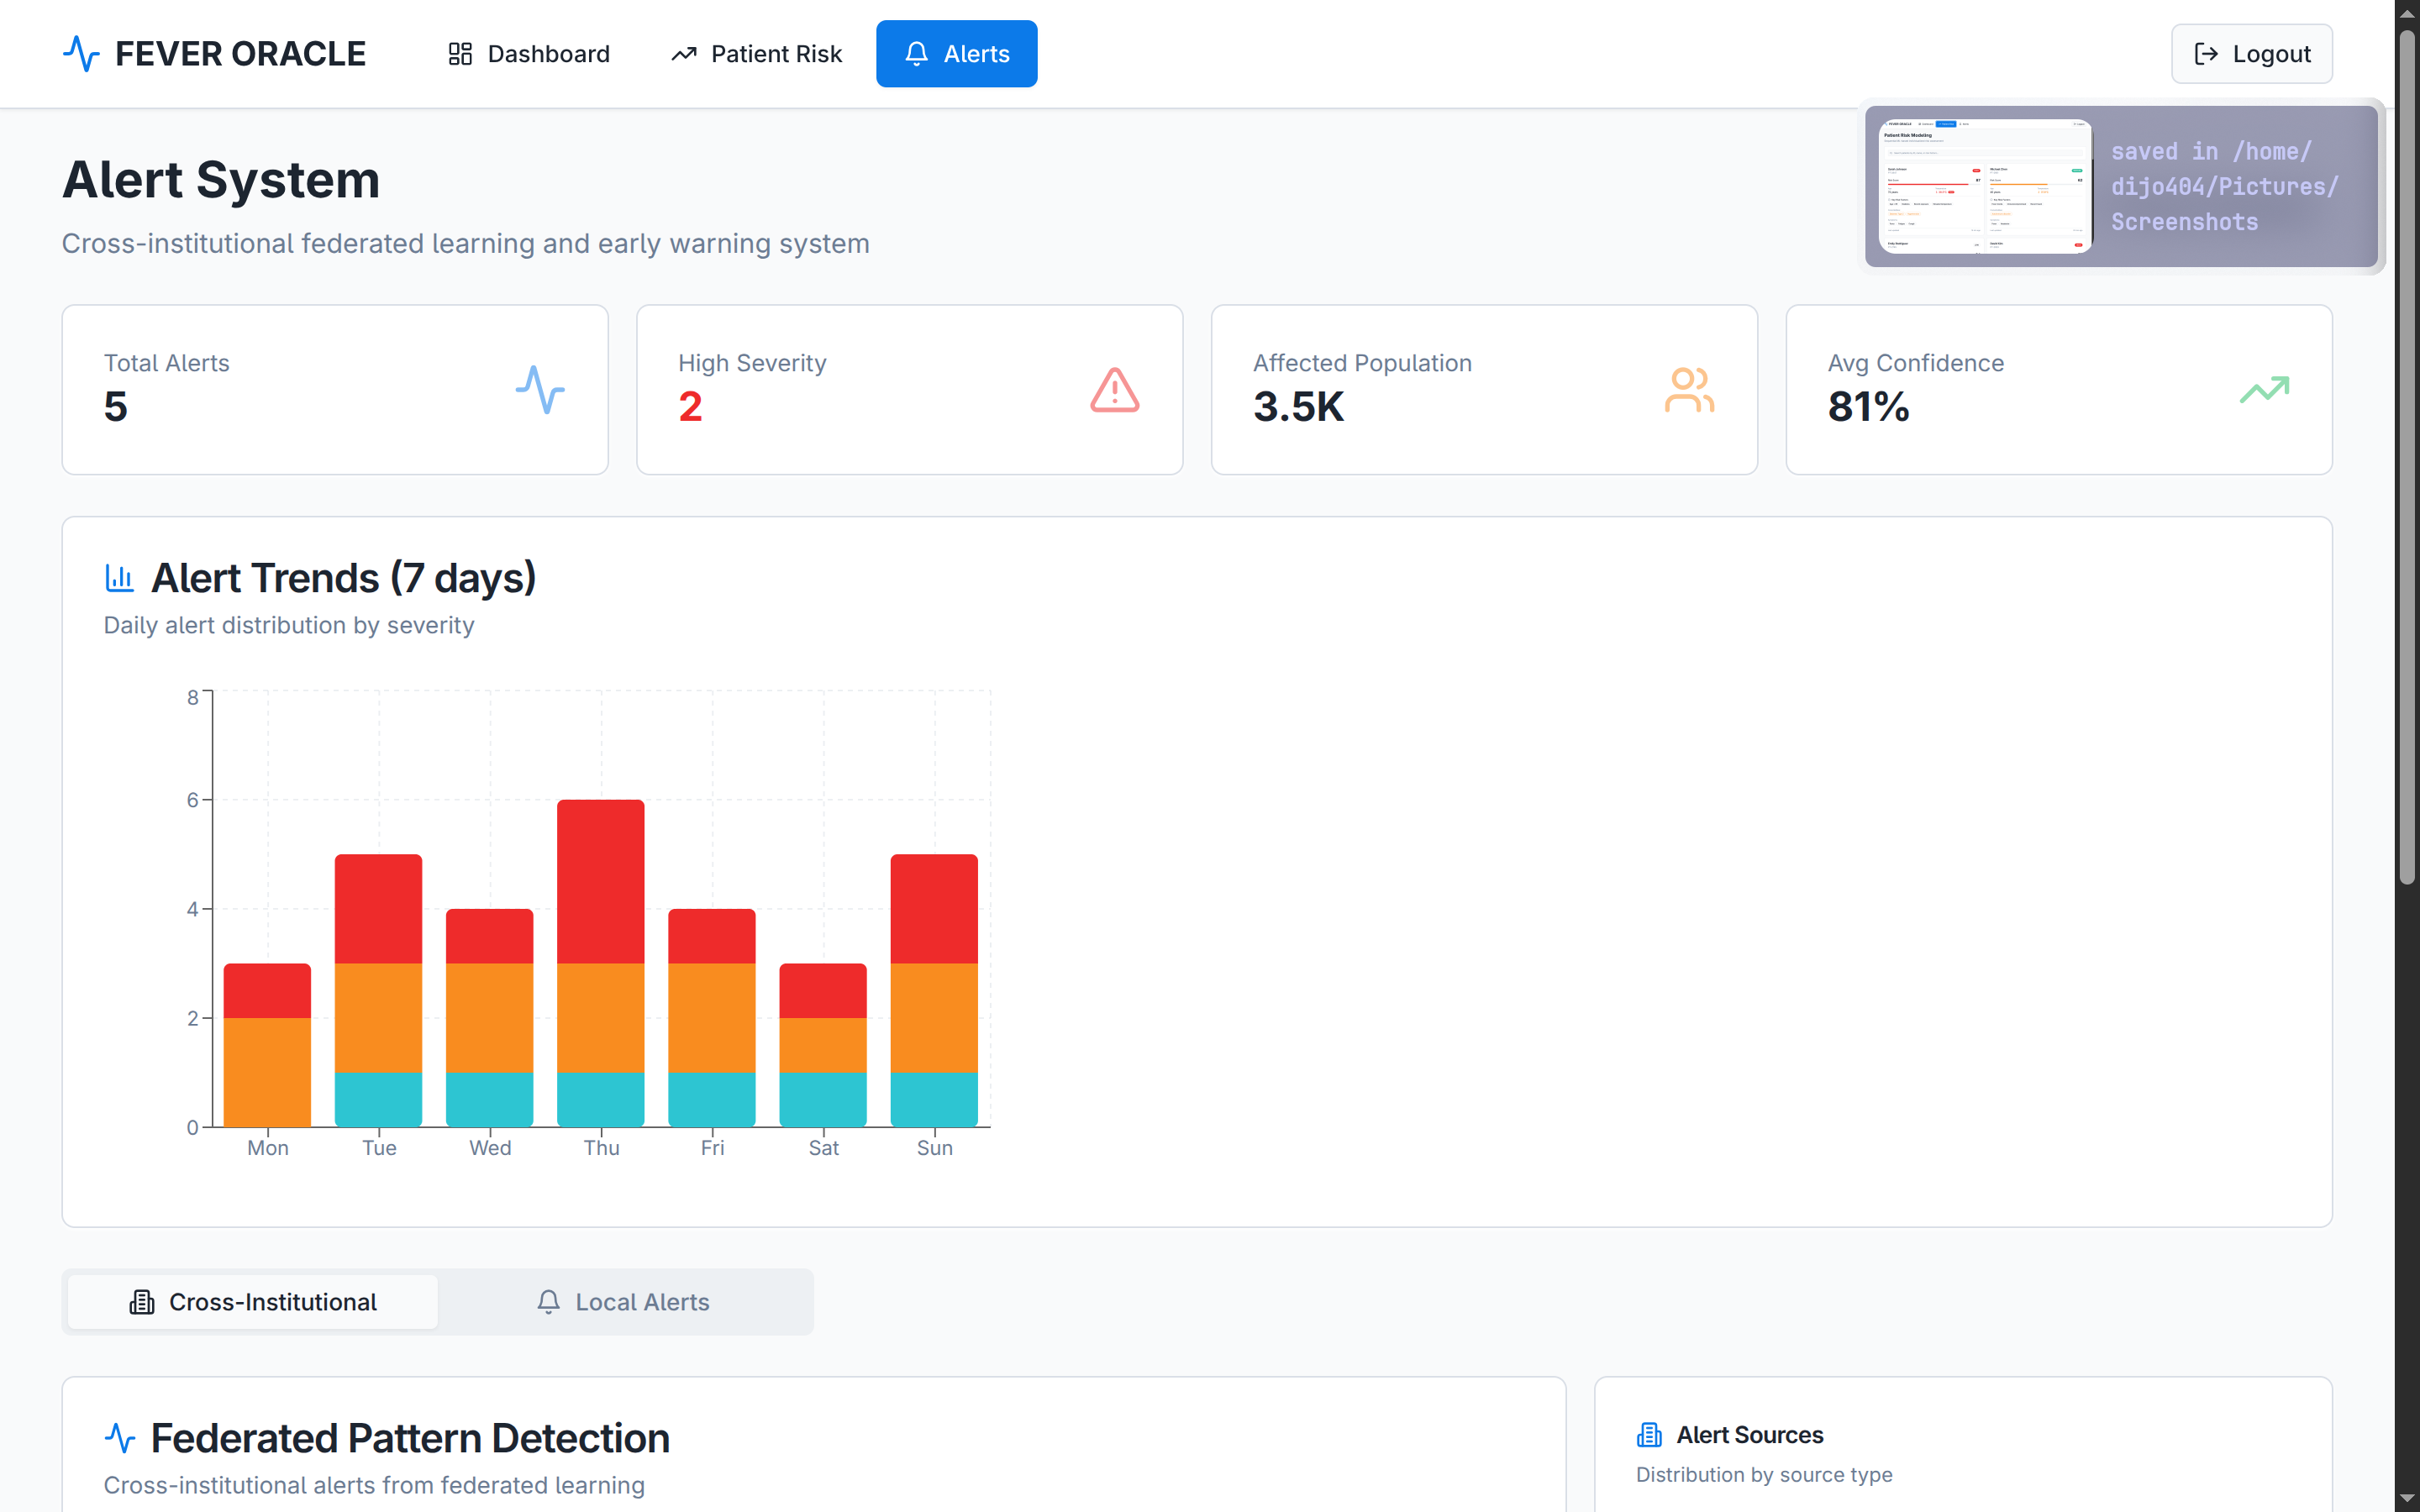The image size is (2420, 1512).
Task: Go to the Patient Risk page
Action: [x=757, y=54]
